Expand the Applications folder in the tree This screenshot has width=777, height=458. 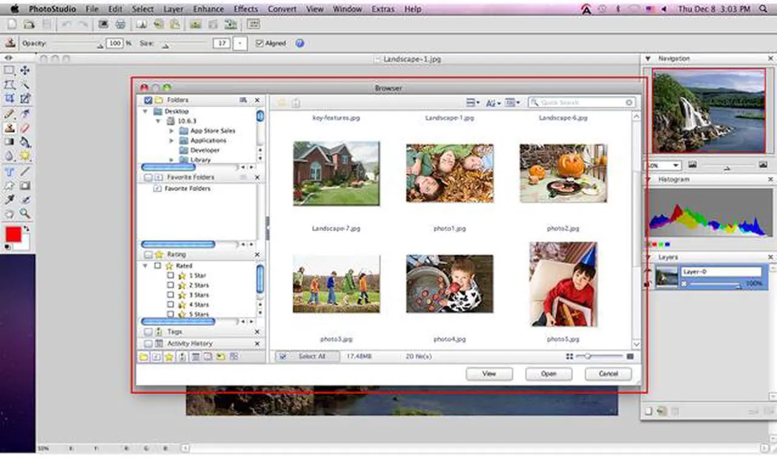click(172, 141)
